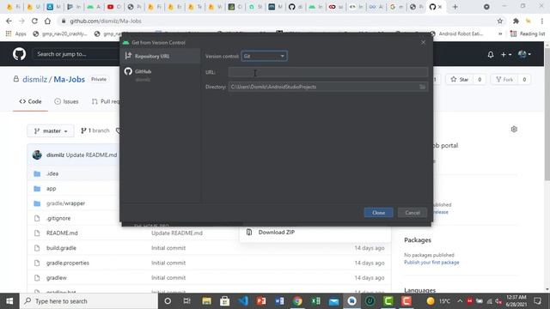The height and width of the screenshot is (309, 550).
Task: Browse for directory using the folder icon
Action: coord(422,87)
